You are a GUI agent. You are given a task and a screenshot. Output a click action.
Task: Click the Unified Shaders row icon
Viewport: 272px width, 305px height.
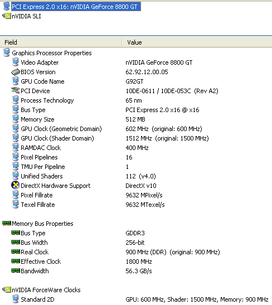(16, 176)
